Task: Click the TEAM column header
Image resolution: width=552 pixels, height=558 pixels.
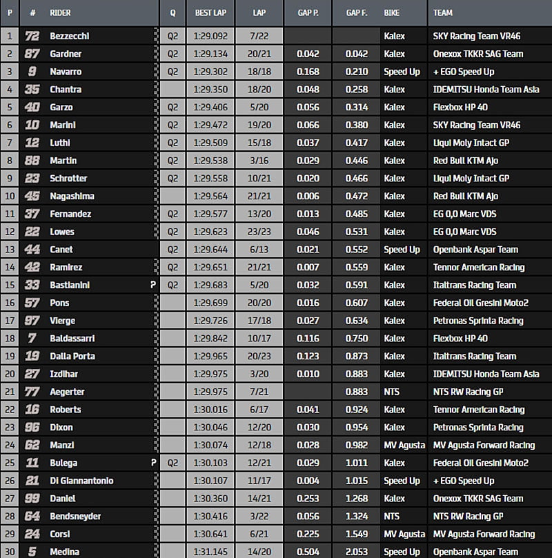Action: (443, 12)
